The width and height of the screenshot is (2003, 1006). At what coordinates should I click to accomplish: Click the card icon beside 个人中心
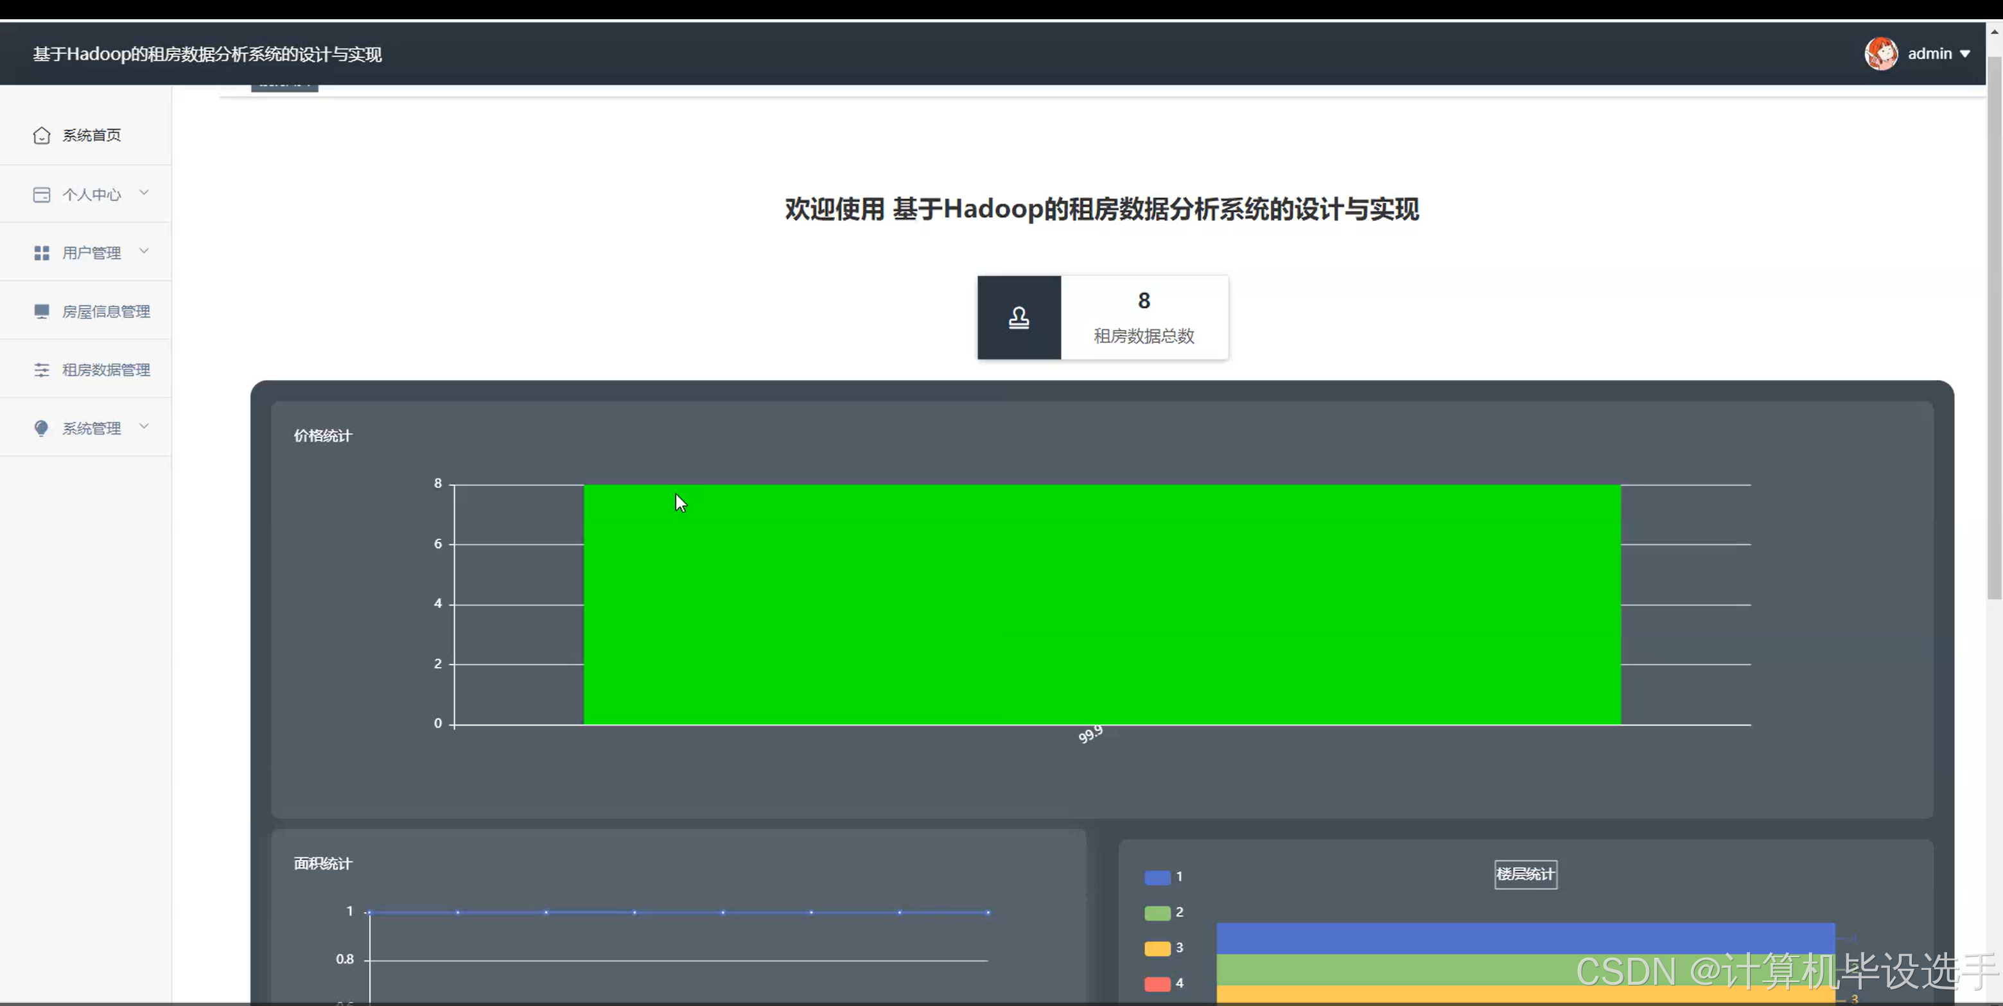tap(41, 195)
